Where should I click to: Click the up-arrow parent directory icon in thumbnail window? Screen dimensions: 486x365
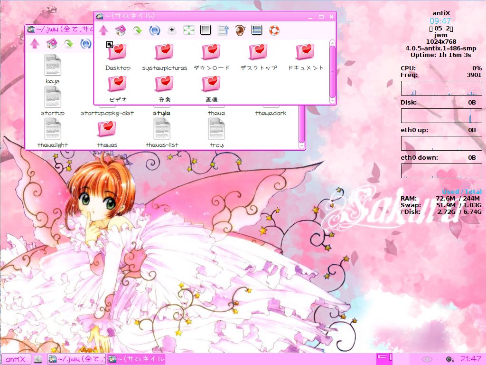[x=103, y=30]
